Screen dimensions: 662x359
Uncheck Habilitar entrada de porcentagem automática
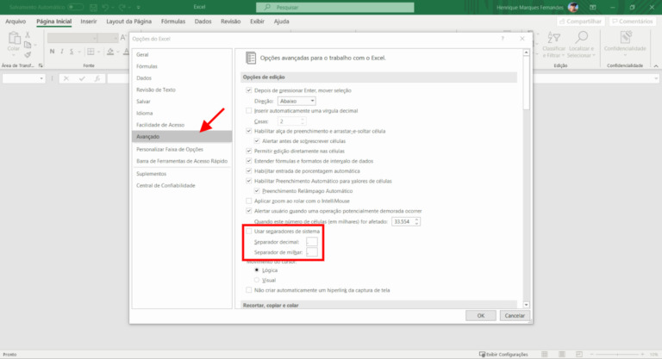click(249, 171)
